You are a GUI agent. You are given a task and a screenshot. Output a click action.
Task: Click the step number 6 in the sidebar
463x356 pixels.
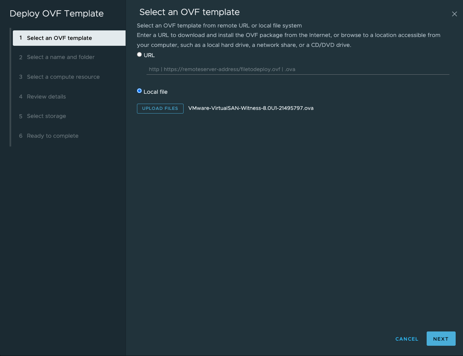click(21, 136)
